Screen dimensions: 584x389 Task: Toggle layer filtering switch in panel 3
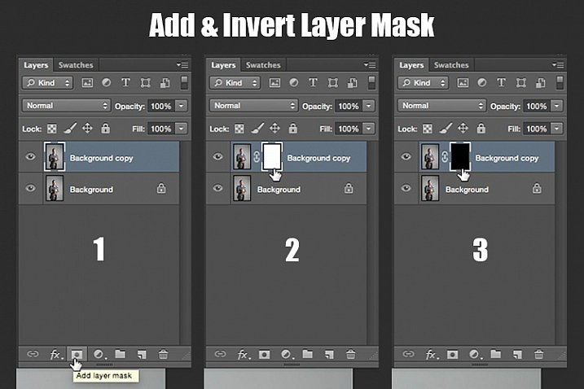[560, 83]
